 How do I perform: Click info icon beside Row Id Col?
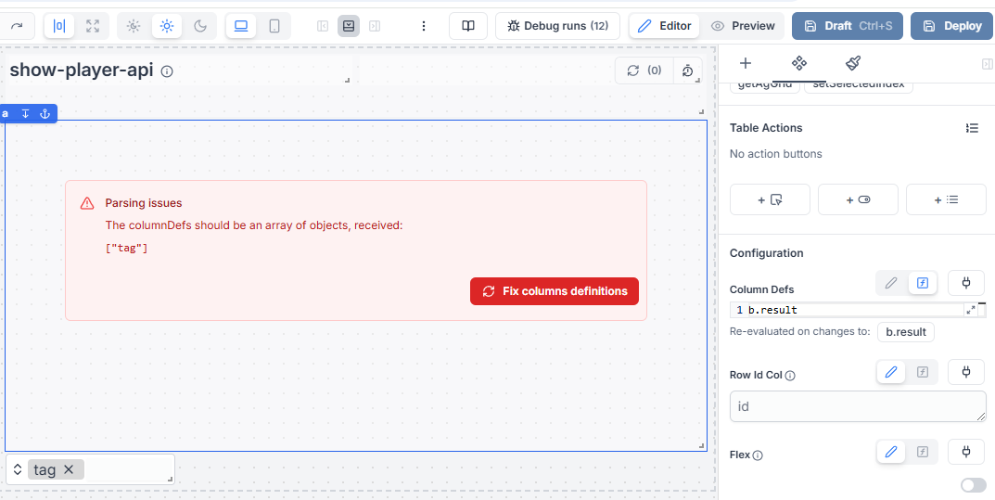click(x=790, y=376)
